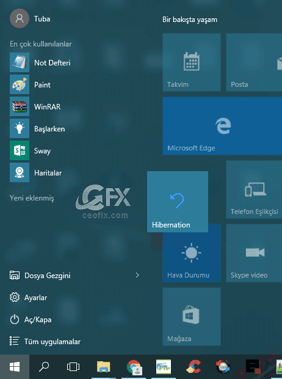Expand the Dosya Gezgini jump list arrow
The height and width of the screenshot is (379, 282).
(x=137, y=275)
